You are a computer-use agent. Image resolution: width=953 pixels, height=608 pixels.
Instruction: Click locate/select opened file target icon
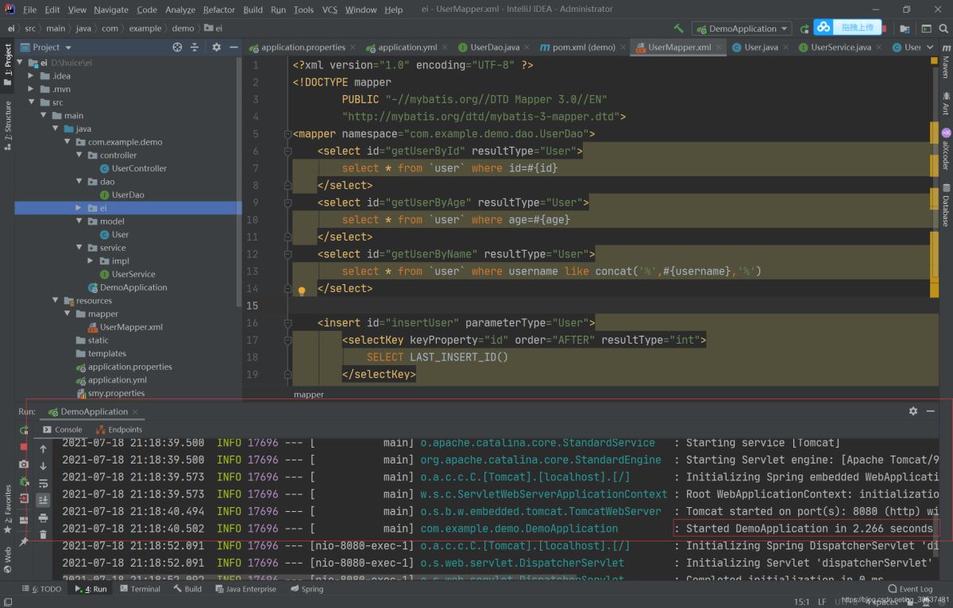pyautogui.click(x=177, y=48)
